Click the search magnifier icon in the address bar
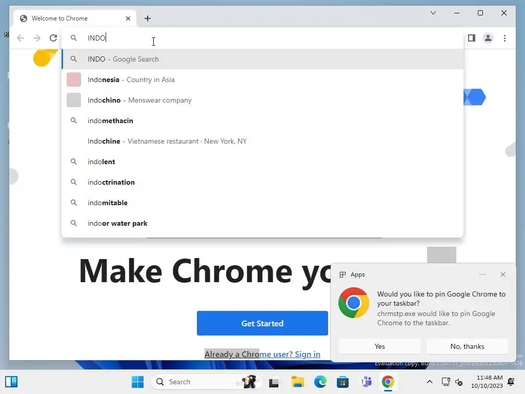The height and width of the screenshot is (394, 525). point(74,38)
